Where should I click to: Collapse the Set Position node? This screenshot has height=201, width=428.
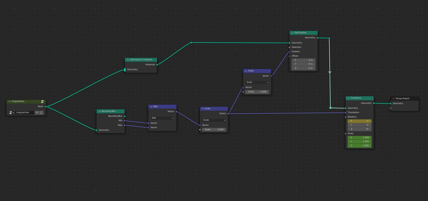(293, 33)
